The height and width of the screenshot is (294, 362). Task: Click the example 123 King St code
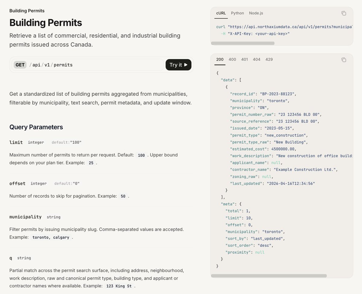tap(119, 286)
